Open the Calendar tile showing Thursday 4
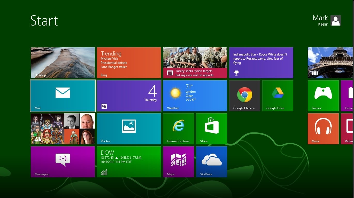The image size is (354, 198). pyautogui.click(x=129, y=96)
